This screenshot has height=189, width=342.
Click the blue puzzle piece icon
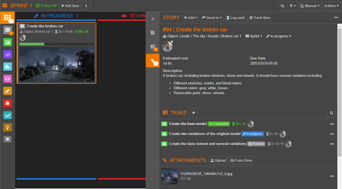[x=8, y=67]
